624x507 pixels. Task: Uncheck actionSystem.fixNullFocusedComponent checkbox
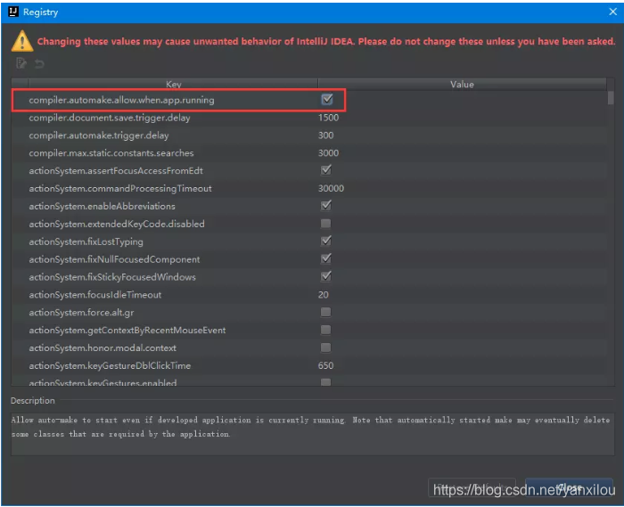click(x=325, y=259)
